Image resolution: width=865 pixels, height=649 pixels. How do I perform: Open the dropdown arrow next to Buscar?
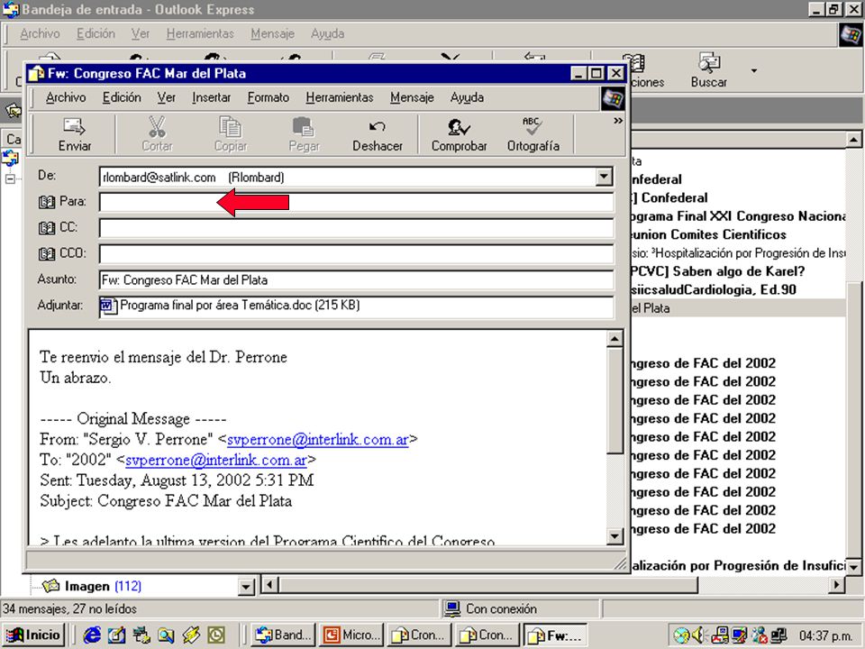click(753, 70)
